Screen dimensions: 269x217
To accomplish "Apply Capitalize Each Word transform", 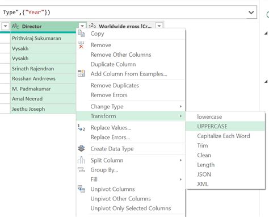I will tap(225, 136).
